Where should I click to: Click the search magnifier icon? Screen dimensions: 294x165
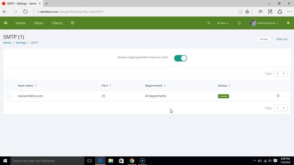pyautogui.click(x=209, y=23)
